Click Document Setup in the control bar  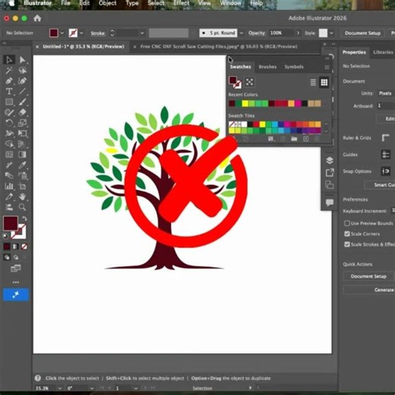coord(362,33)
